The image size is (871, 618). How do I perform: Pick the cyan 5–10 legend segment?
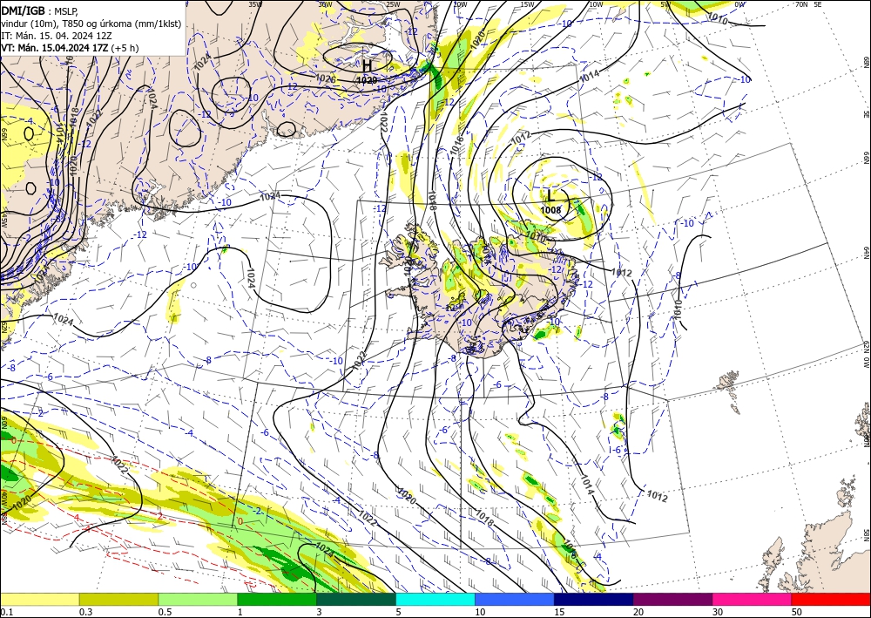pyautogui.click(x=435, y=599)
